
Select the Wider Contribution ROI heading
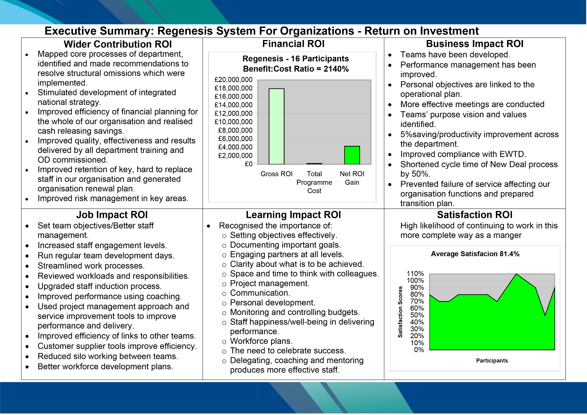click(x=118, y=44)
